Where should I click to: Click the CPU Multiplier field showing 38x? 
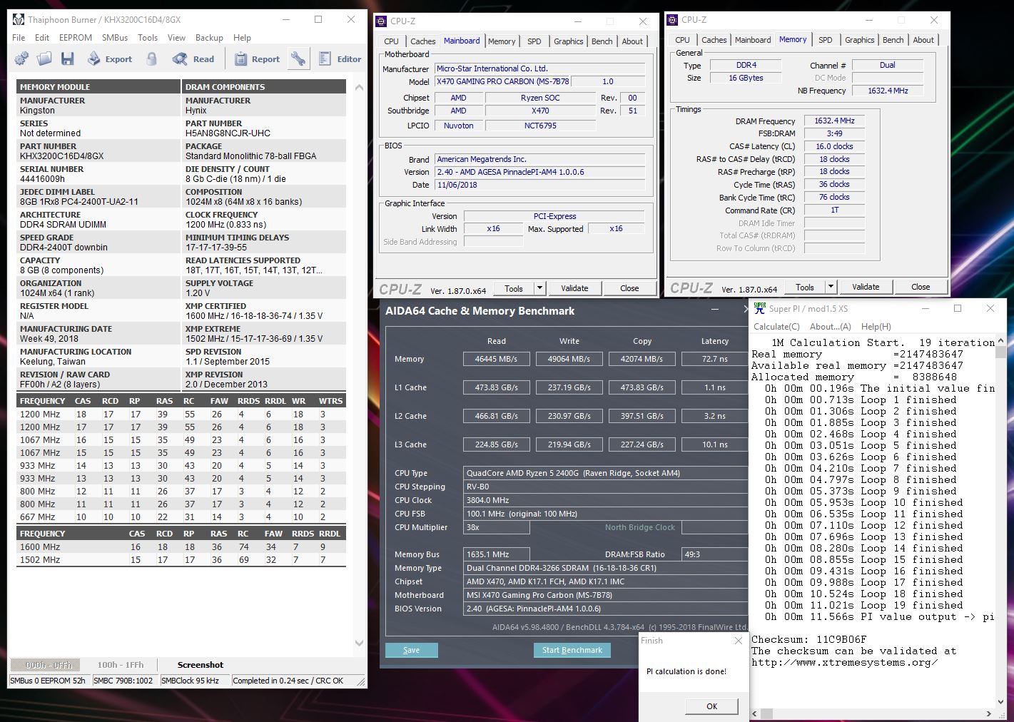click(497, 527)
